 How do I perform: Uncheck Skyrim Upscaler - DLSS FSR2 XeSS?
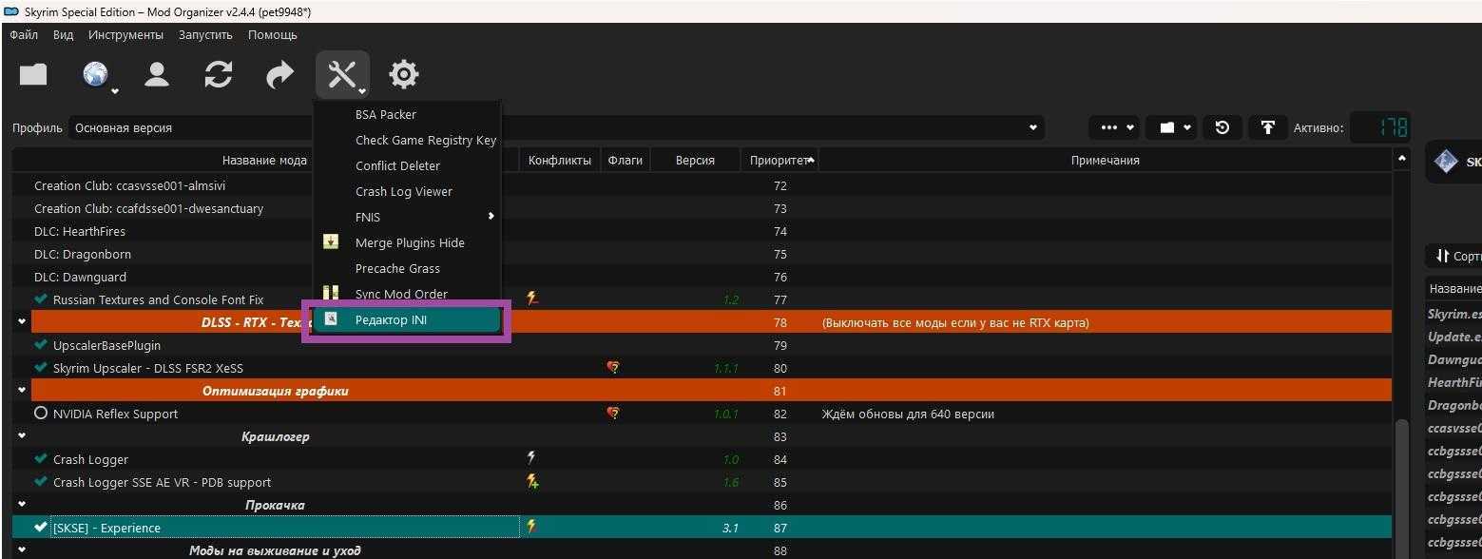(41, 368)
